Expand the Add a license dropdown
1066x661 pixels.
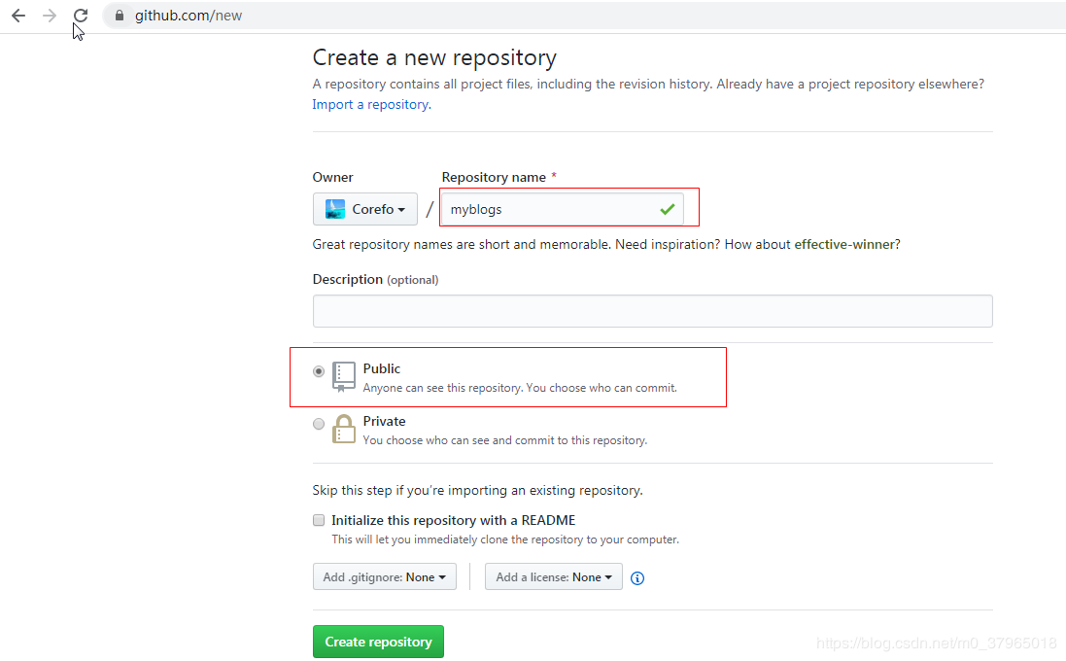click(554, 577)
